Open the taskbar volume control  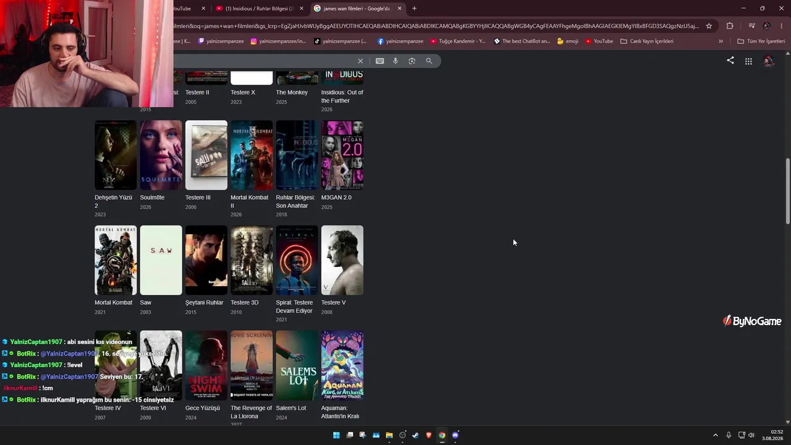751,435
